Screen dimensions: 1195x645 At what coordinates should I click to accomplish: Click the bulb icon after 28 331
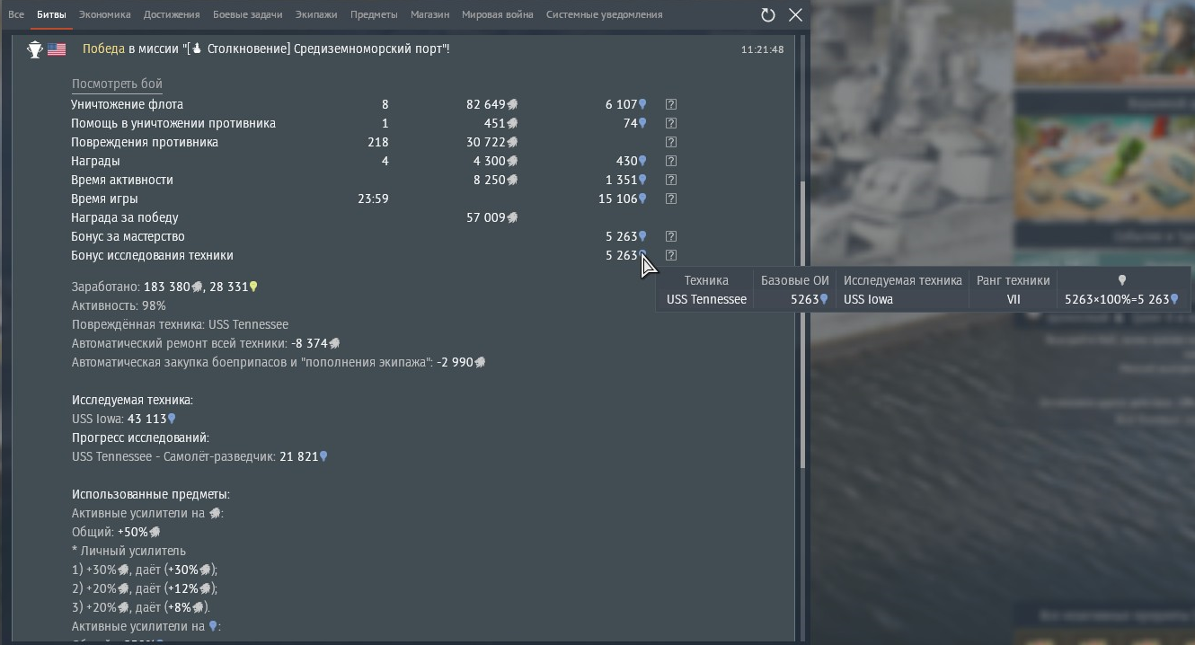point(253,287)
